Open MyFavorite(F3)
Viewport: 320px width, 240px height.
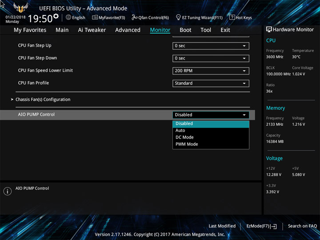coord(108,17)
